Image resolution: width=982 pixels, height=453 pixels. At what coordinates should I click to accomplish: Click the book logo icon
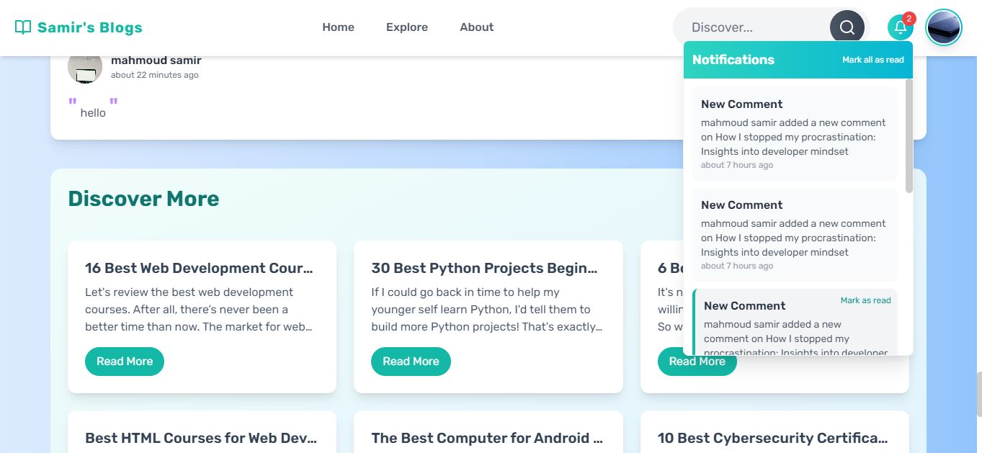click(x=23, y=27)
